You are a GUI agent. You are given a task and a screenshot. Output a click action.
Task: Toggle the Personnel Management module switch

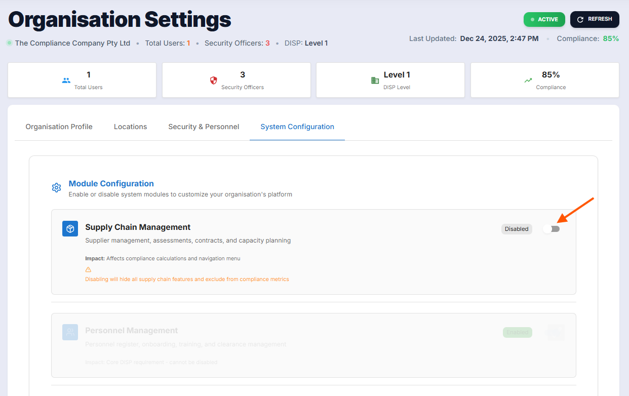556,332
